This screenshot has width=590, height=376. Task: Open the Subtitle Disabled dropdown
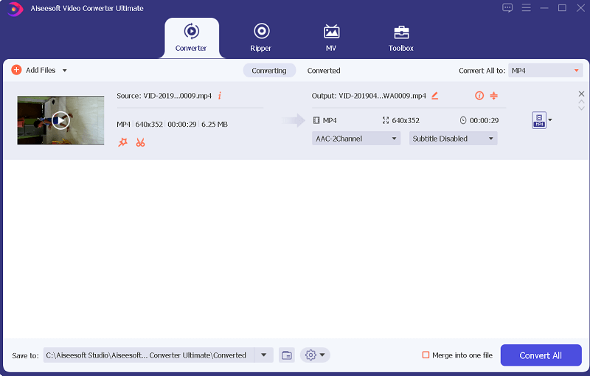tap(453, 139)
